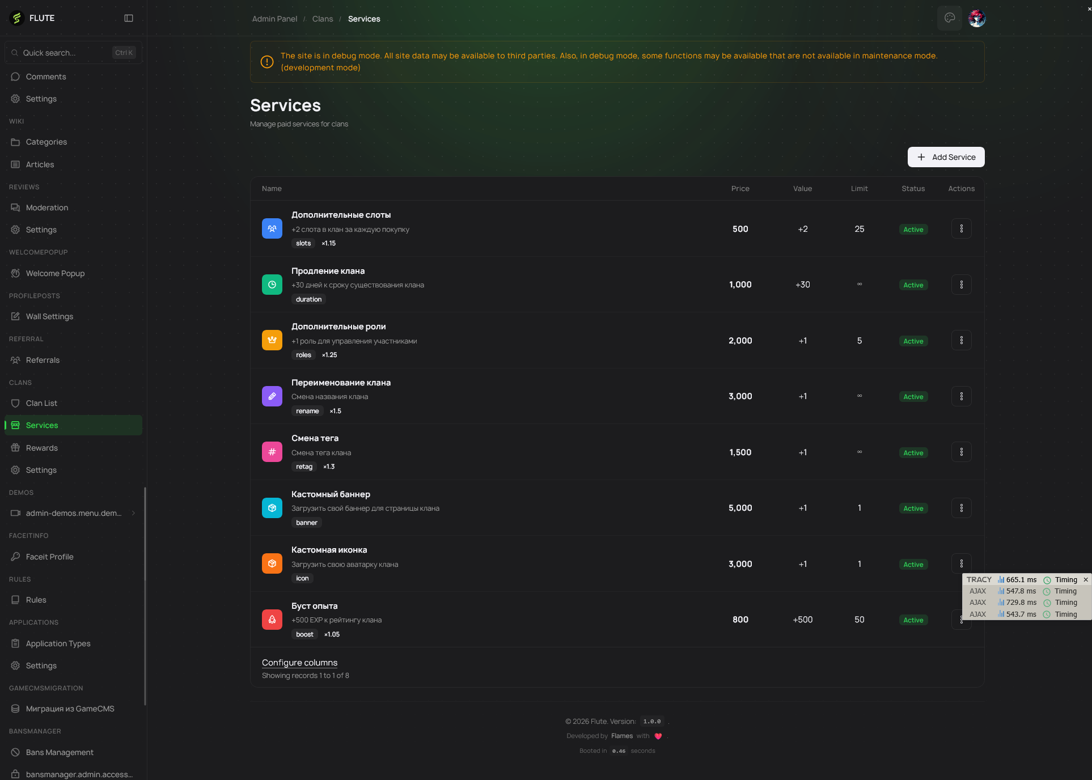Open the feedback chat icon at top right

tap(950, 18)
